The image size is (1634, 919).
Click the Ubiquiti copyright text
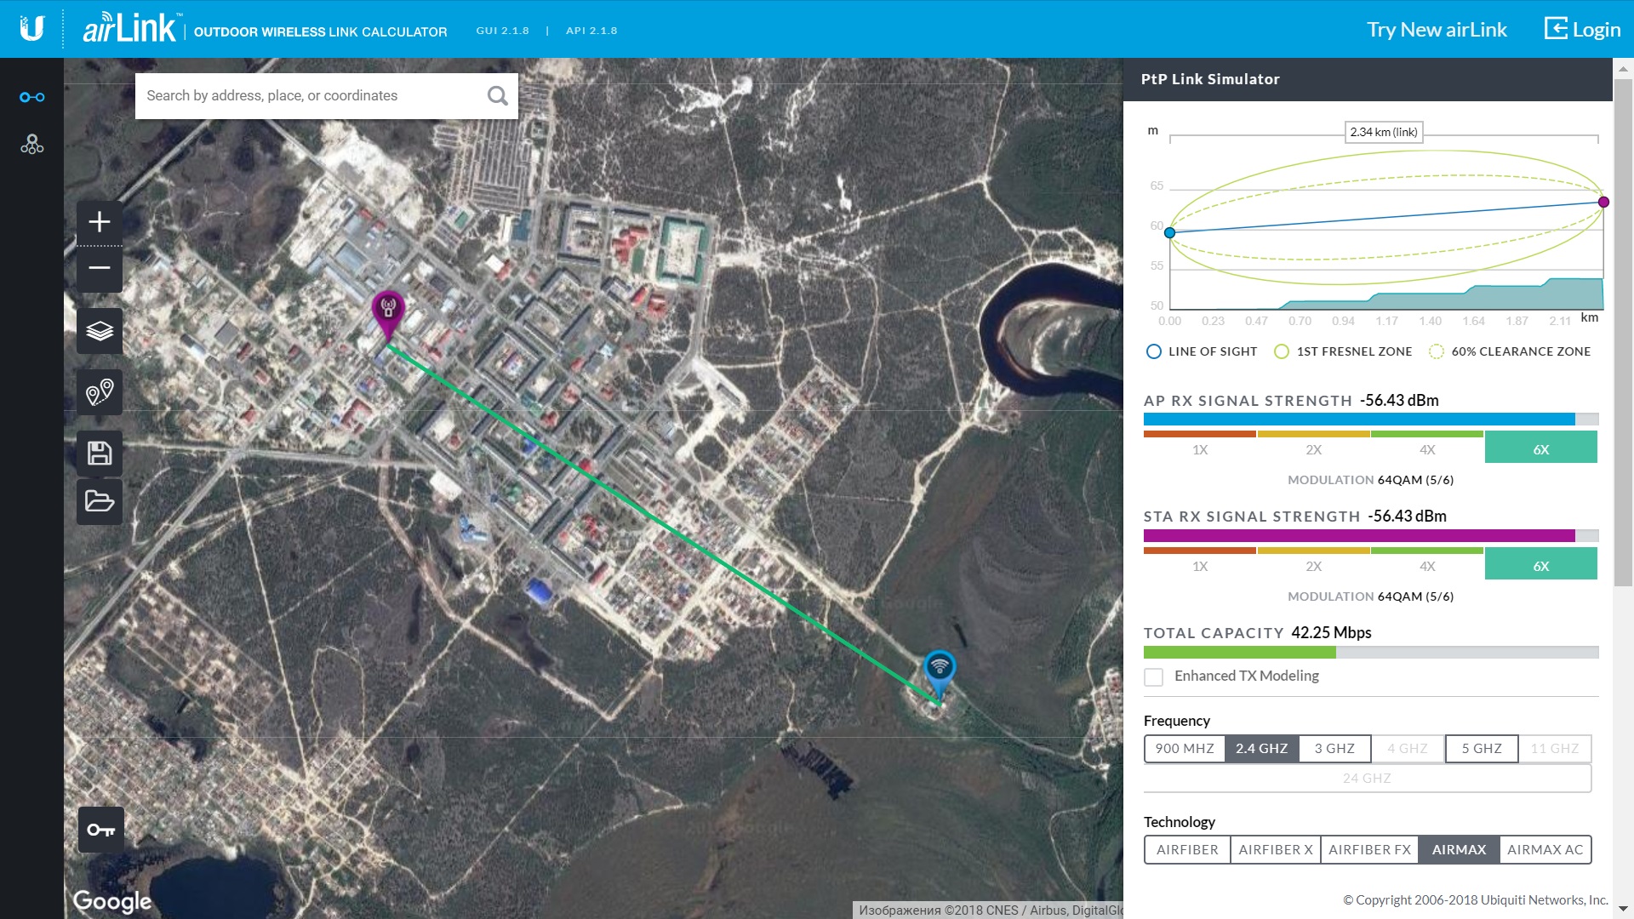coord(1475,900)
